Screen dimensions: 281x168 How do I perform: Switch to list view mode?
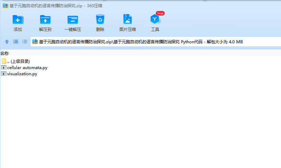pos(25,42)
